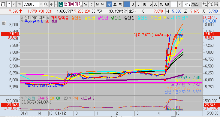Image resolution: width=220 pixels, height=117 pixels.
Task: Click the 최고 7,670 (14:43) high marker
Action: (148, 35)
